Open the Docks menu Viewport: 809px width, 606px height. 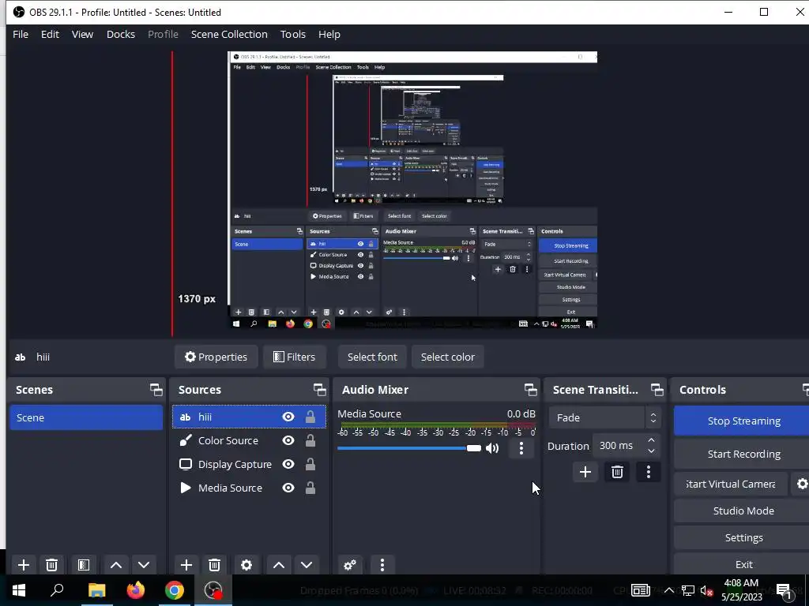[x=121, y=34]
